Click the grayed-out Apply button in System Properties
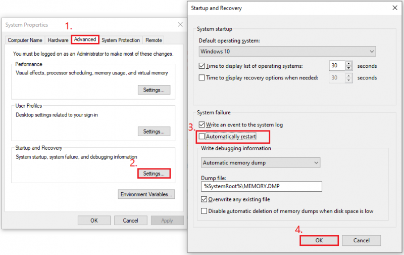The height and width of the screenshot is (255, 404). point(167,221)
